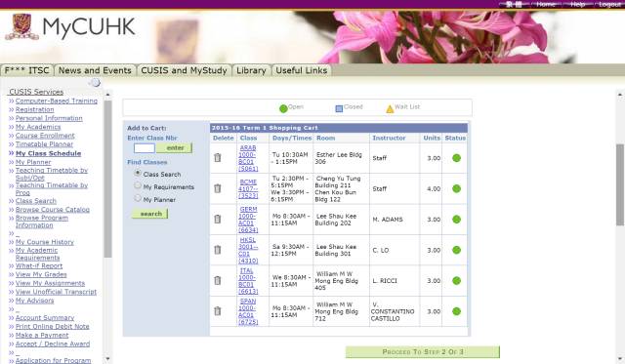
Task: Open My Advisors link
Action: point(35,301)
